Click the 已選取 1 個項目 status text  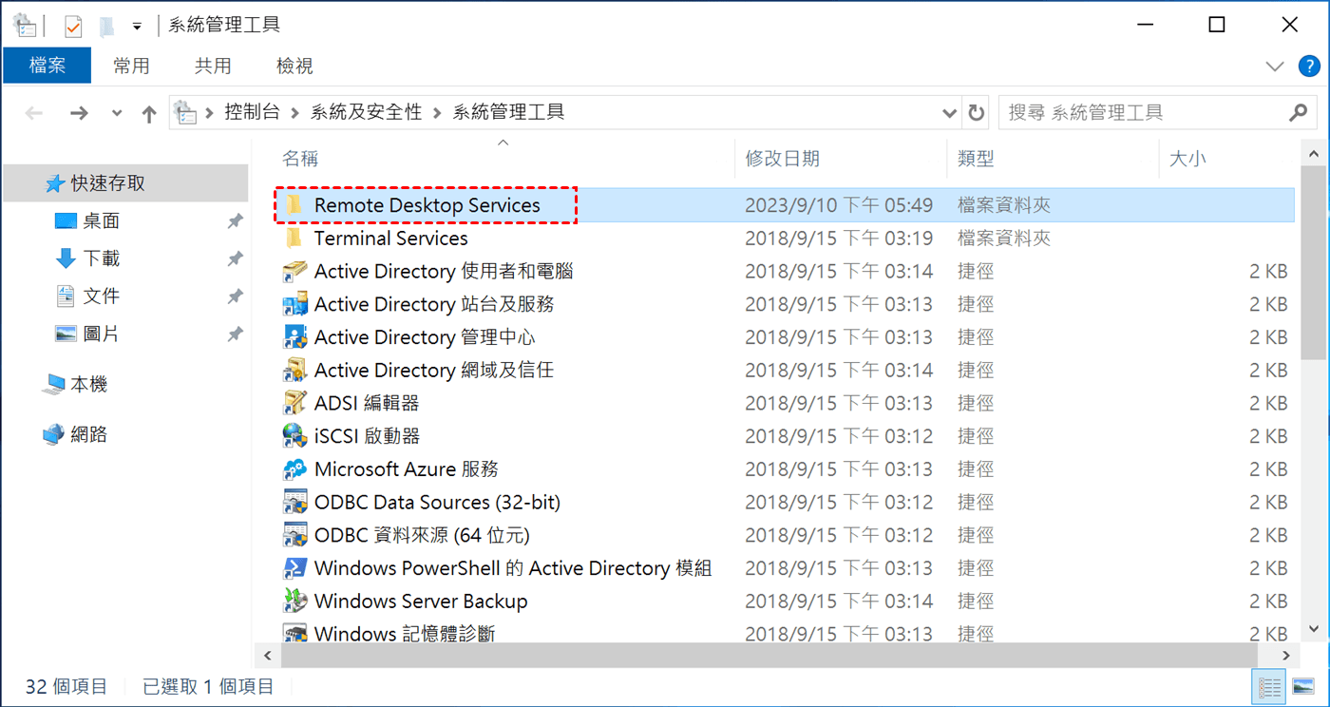pyautogui.click(x=208, y=686)
